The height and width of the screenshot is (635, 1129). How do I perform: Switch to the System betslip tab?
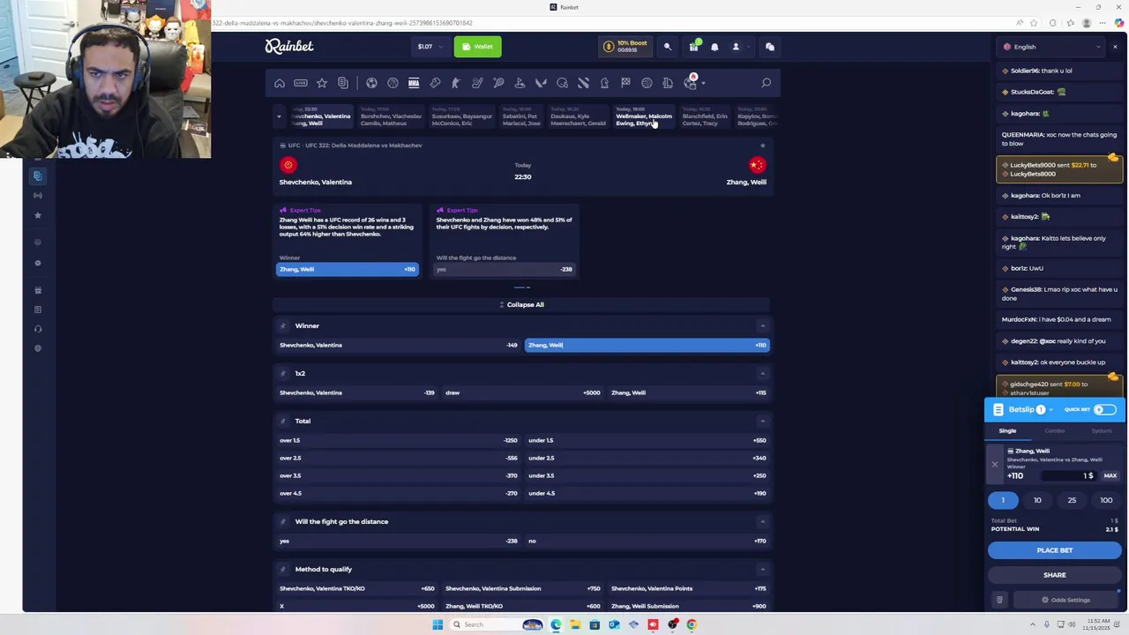(1102, 431)
